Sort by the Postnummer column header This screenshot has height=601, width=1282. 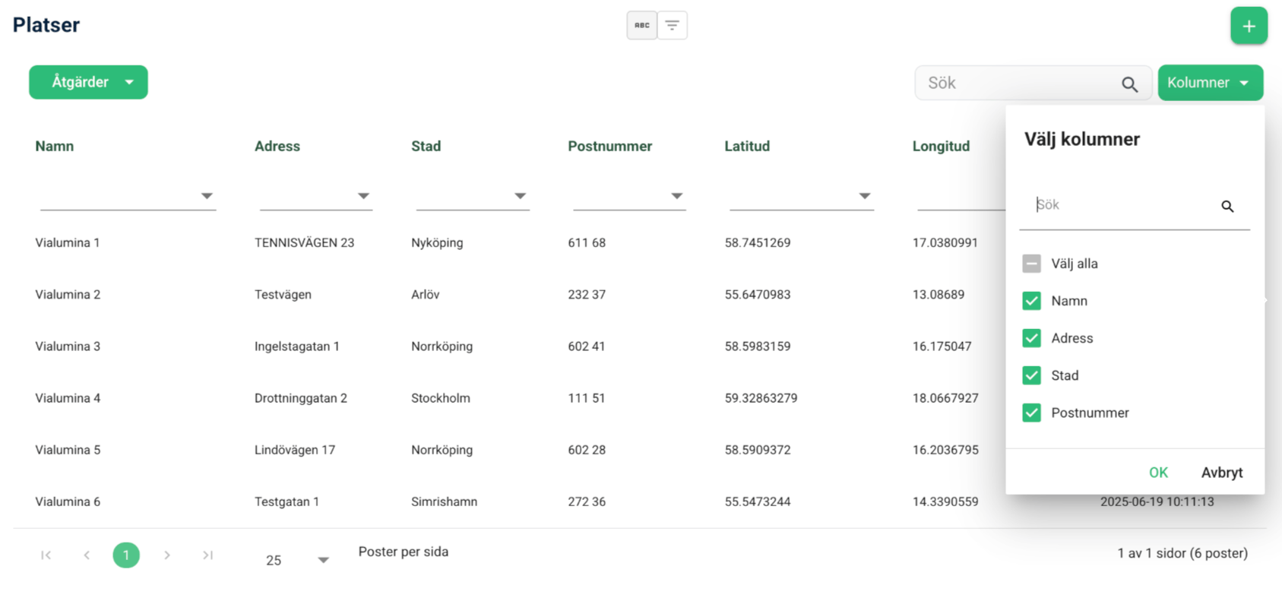pyautogui.click(x=610, y=146)
